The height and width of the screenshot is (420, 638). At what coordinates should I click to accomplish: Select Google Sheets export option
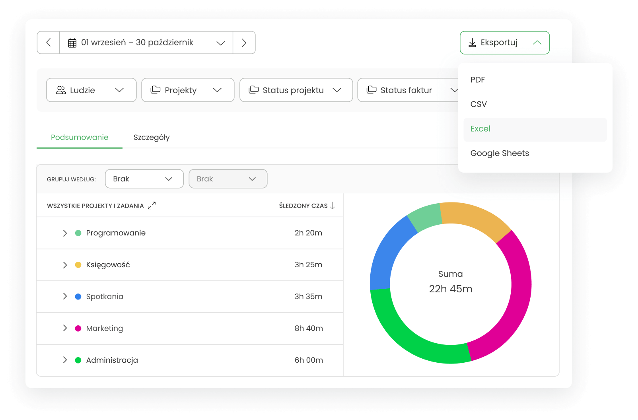click(500, 154)
